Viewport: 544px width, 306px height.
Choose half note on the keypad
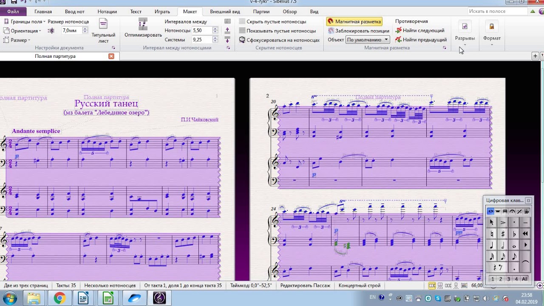[503, 245]
